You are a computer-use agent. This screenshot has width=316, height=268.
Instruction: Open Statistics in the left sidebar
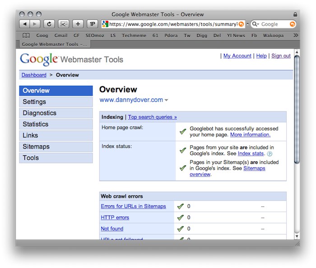click(x=56, y=124)
